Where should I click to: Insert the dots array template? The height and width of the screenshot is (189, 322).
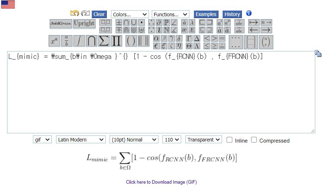236,42
